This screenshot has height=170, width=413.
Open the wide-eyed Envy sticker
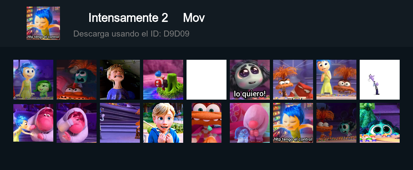pos(380,123)
